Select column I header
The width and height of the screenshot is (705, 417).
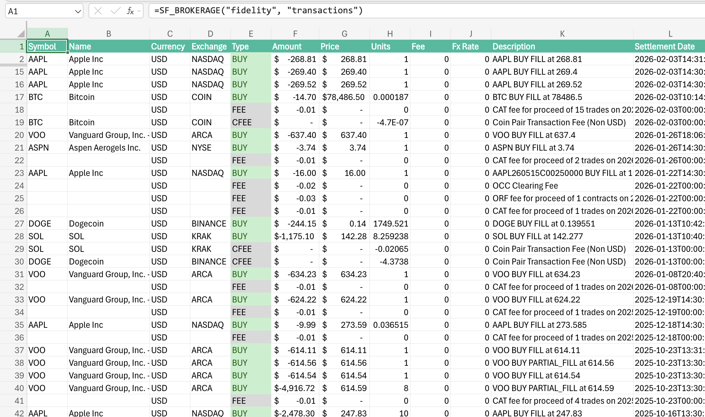coord(430,34)
